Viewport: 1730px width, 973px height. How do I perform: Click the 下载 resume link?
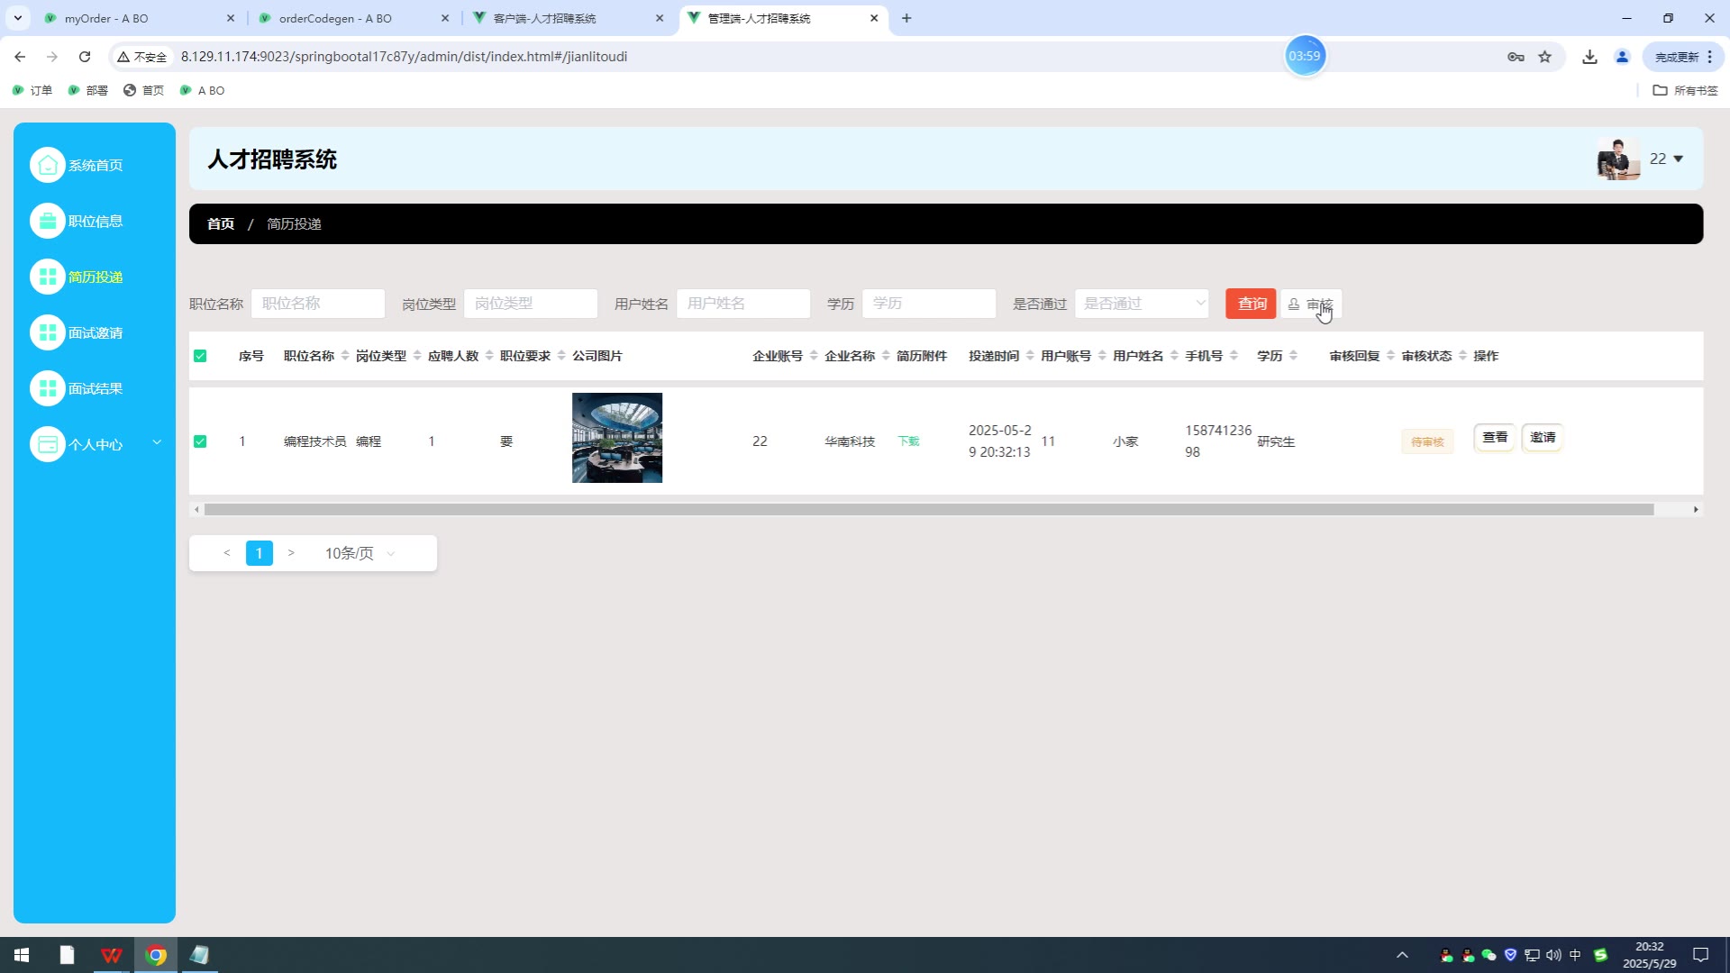[x=908, y=441]
